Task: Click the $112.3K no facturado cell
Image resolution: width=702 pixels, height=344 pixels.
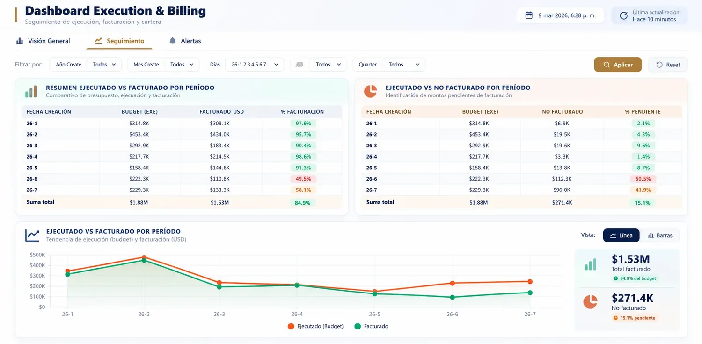Action: [x=562, y=179]
